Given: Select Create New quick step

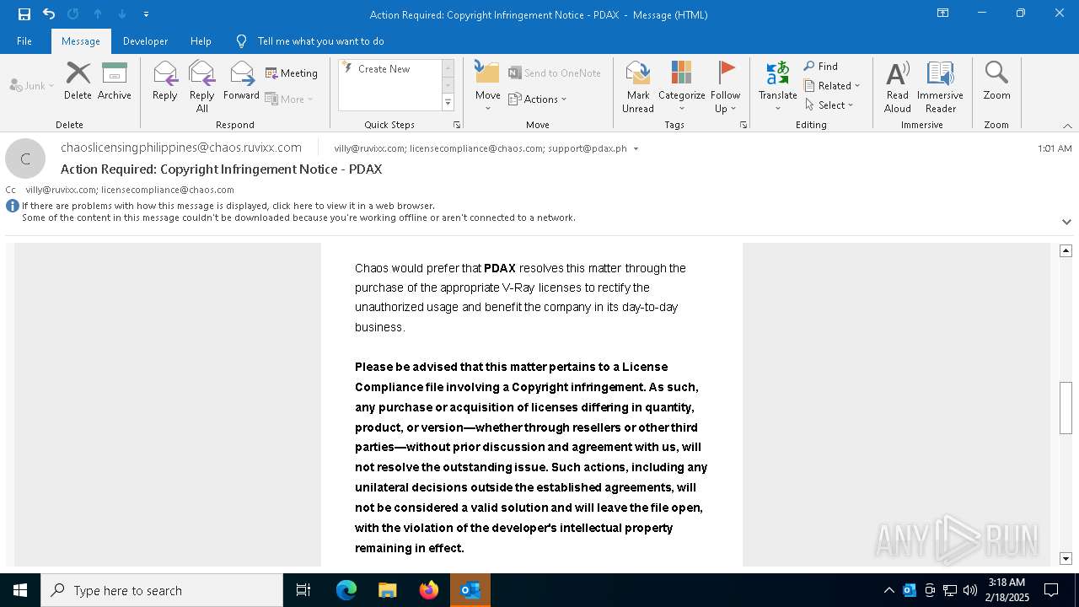Looking at the screenshot, I should 384,68.
